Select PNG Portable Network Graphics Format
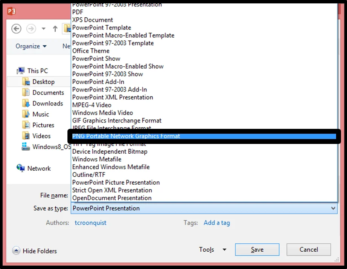This screenshot has width=347, height=269. coord(204,136)
